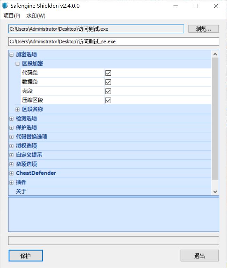Minimize the Safengine Shielden window
Viewport: 227px width, 268px height.
[x=176, y=6]
